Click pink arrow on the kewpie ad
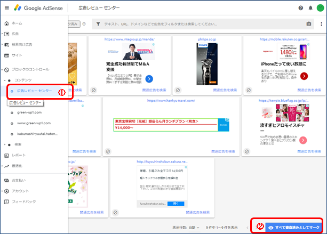 [x=303, y=140]
